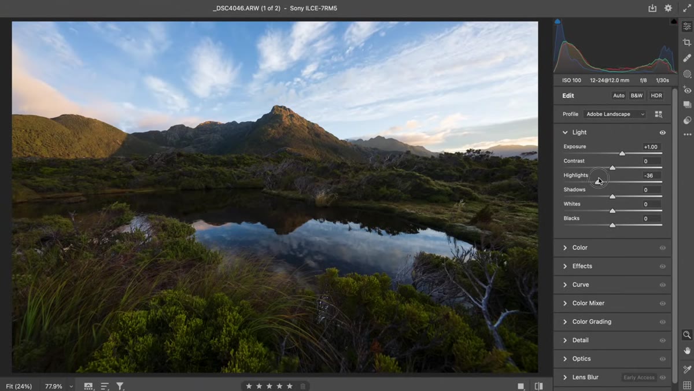
Task: Open preferences gear icon
Action: pos(668,8)
